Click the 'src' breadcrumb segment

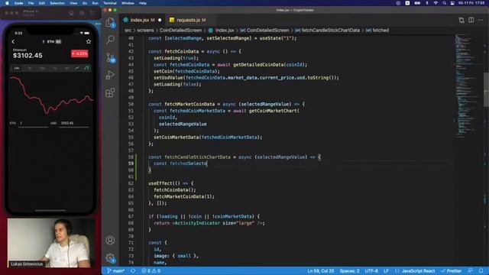coord(128,31)
